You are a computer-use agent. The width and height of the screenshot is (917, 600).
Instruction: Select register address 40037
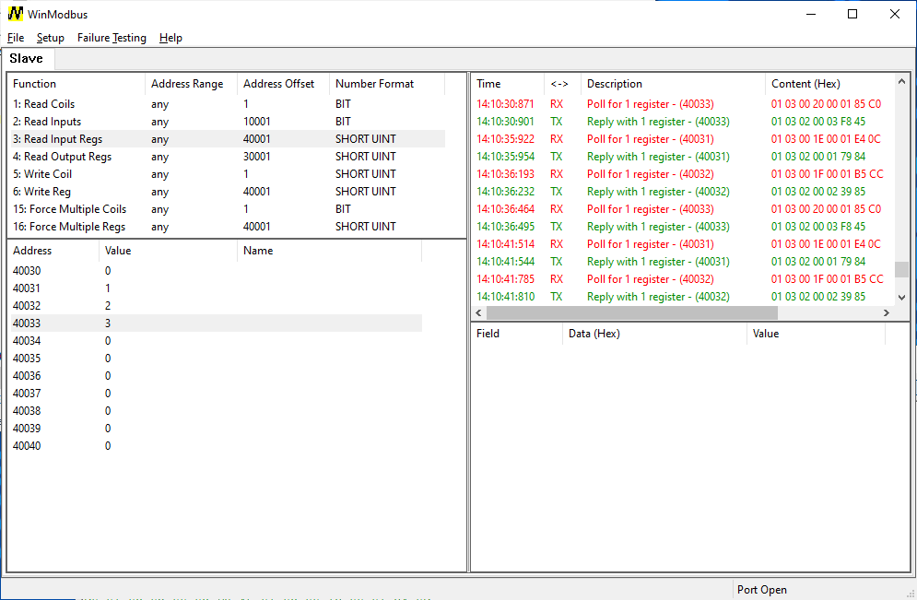click(x=217, y=394)
